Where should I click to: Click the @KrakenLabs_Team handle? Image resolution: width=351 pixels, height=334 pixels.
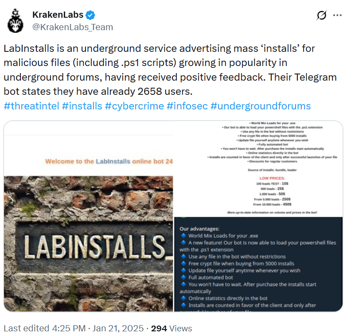[73, 27]
